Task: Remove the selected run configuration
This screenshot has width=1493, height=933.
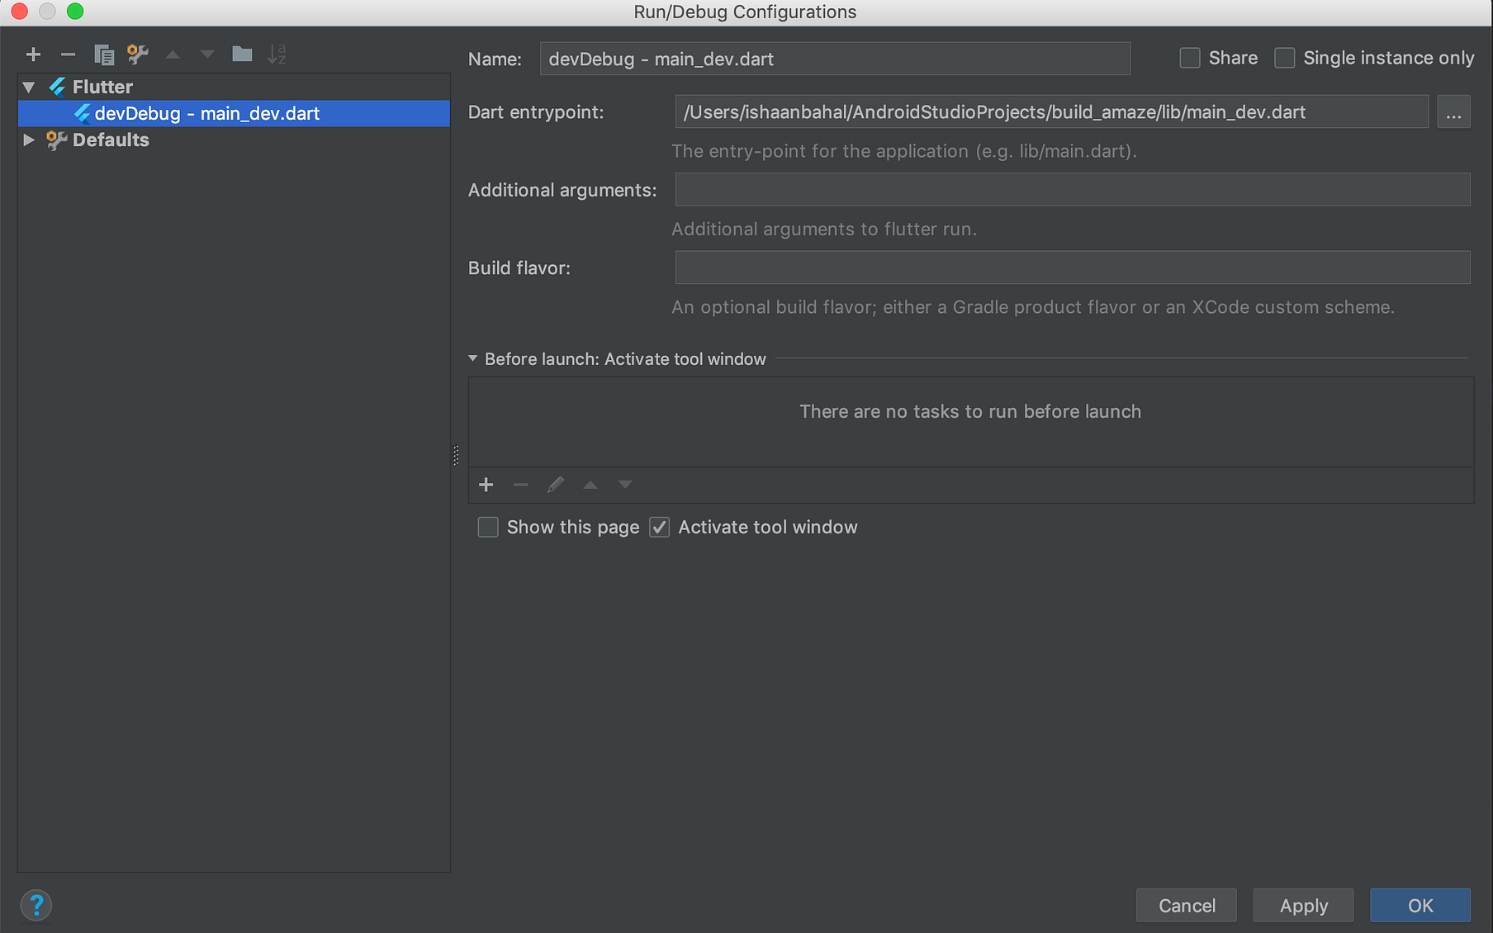Action: tap(68, 54)
